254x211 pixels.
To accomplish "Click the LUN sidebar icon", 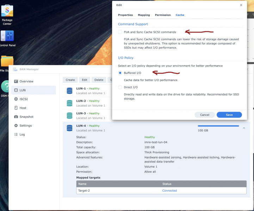I will [16, 90].
